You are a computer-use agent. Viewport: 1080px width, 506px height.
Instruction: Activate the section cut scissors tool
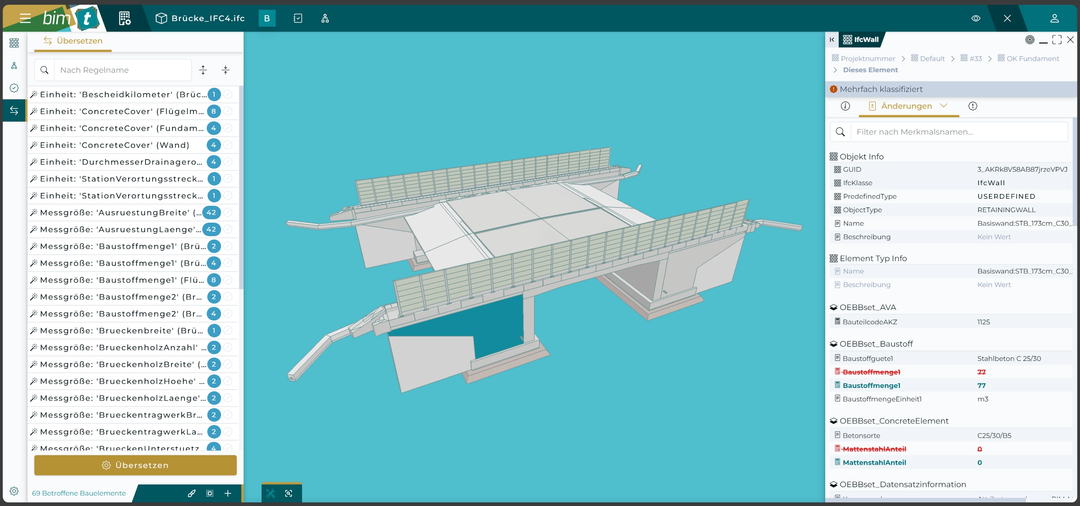pyautogui.click(x=270, y=493)
